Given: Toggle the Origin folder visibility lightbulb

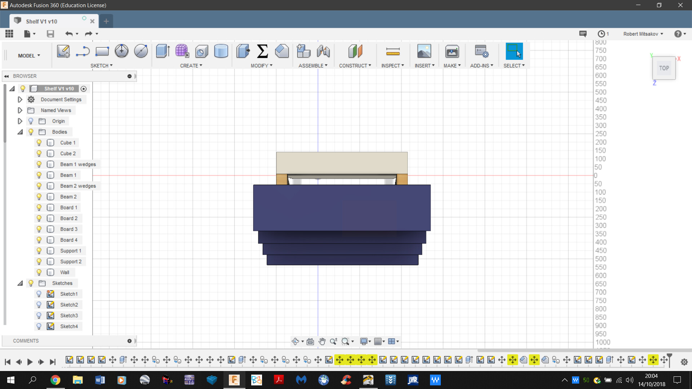Looking at the screenshot, I should pyautogui.click(x=31, y=121).
